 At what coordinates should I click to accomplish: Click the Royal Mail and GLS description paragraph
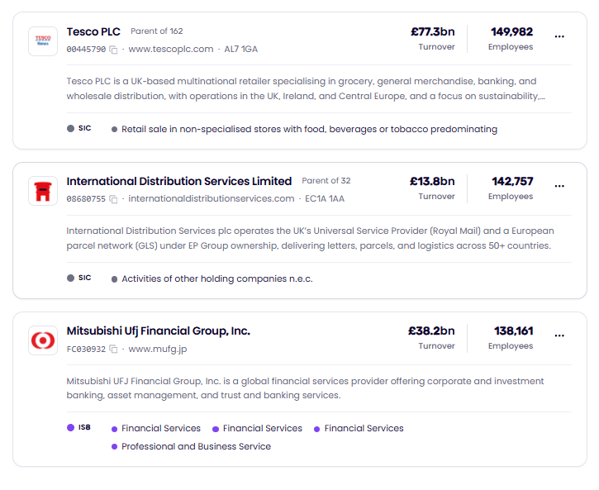pyautogui.click(x=310, y=238)
